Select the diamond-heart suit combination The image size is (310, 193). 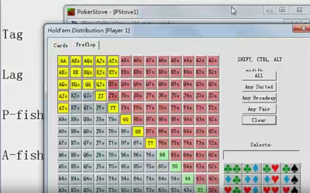click(271, 180)
